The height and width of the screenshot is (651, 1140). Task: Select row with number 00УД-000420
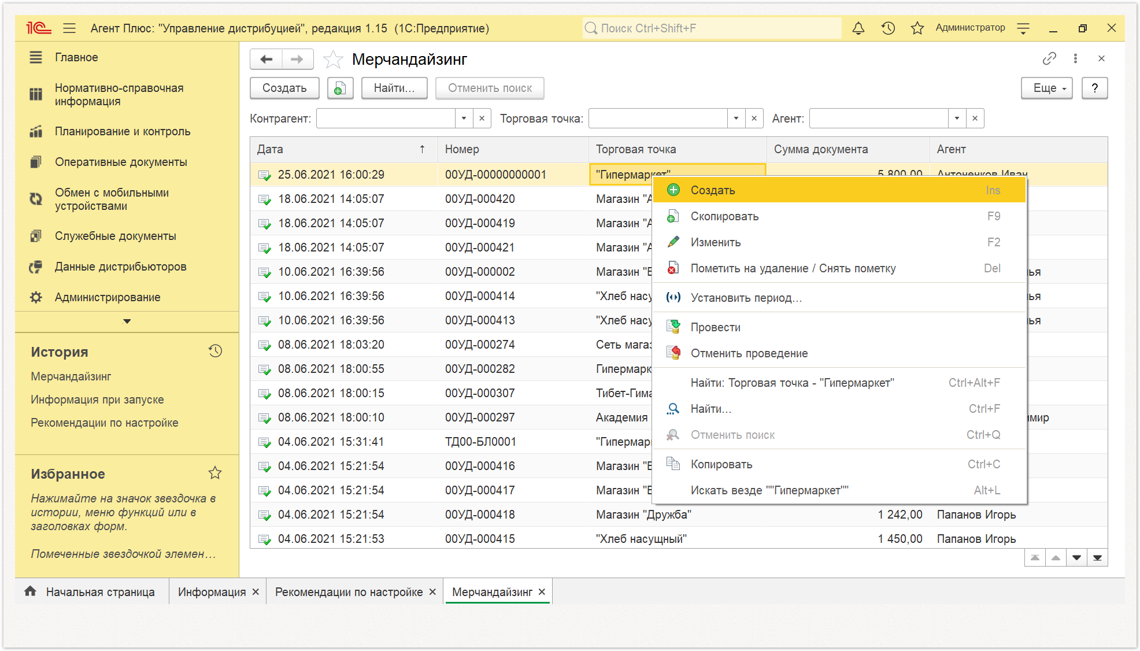(451, 199)
